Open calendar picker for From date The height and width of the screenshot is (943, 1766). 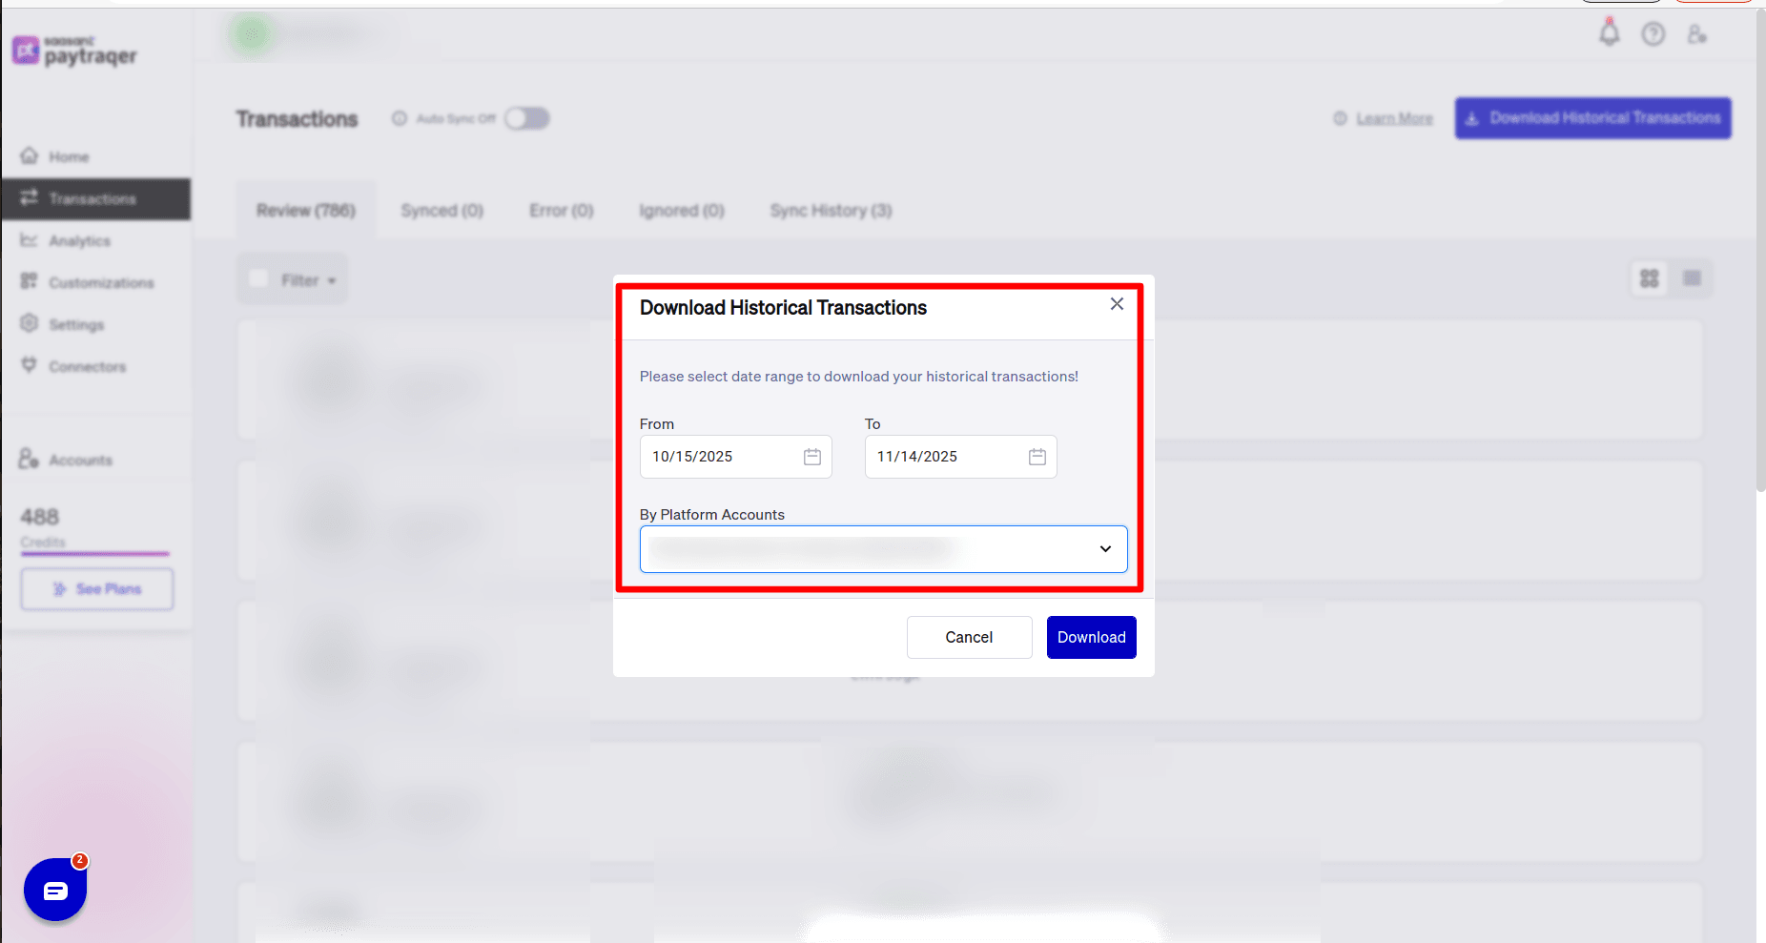pyautogui.click(x=811, y=457)
